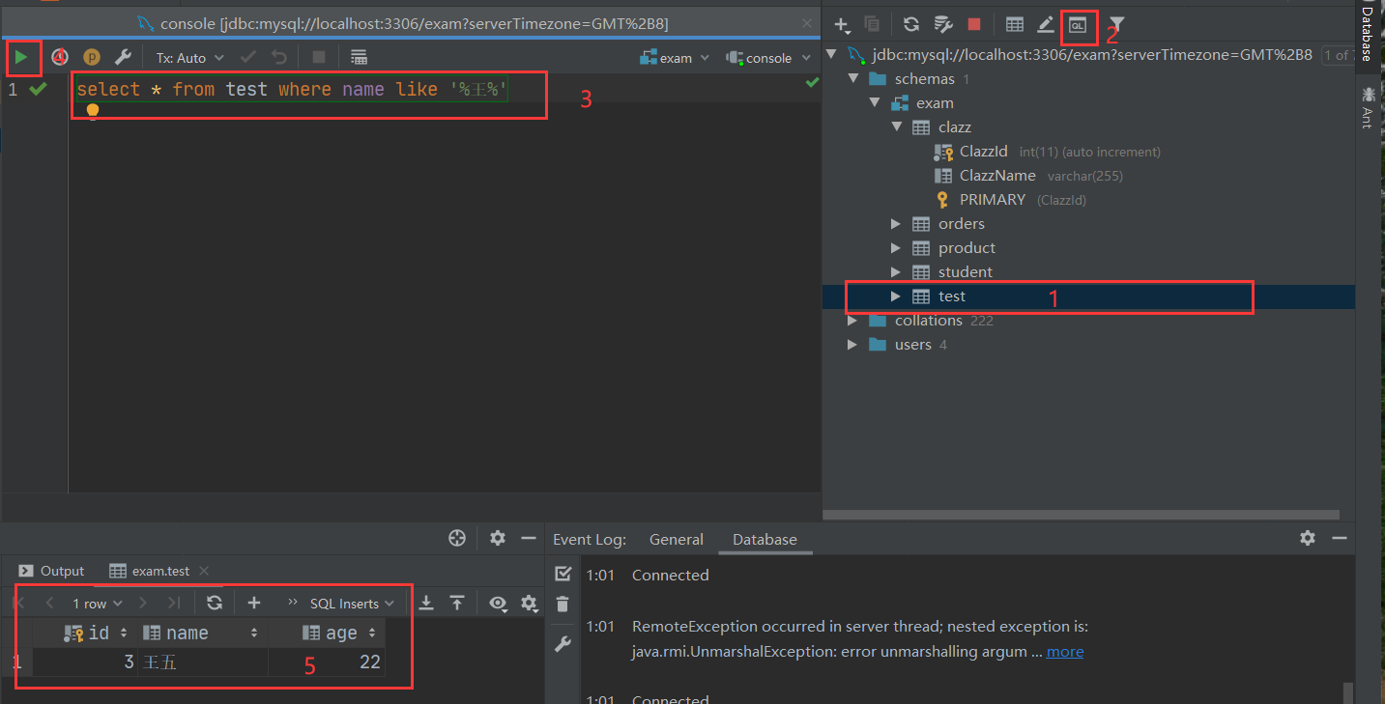The height and width of the screenshot is (704, 1385).
Task: Add a new row plus icon
Action: coord(254,603)
